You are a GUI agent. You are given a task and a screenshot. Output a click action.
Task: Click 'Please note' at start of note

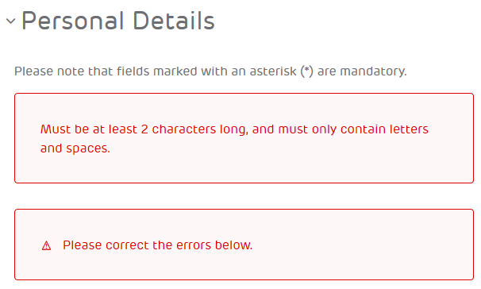click(49, 71)
